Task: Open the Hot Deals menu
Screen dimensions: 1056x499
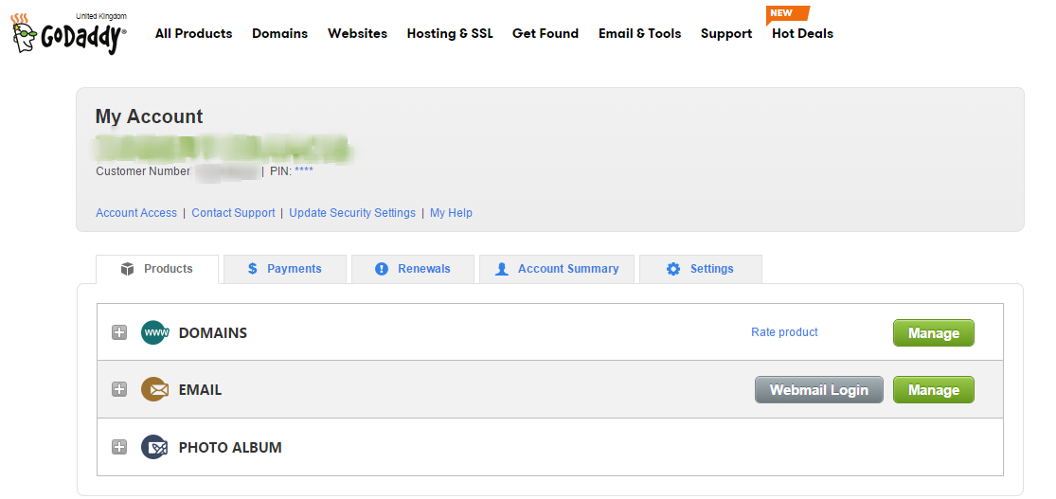Action: pyautogui.click(x=802, y=33)
